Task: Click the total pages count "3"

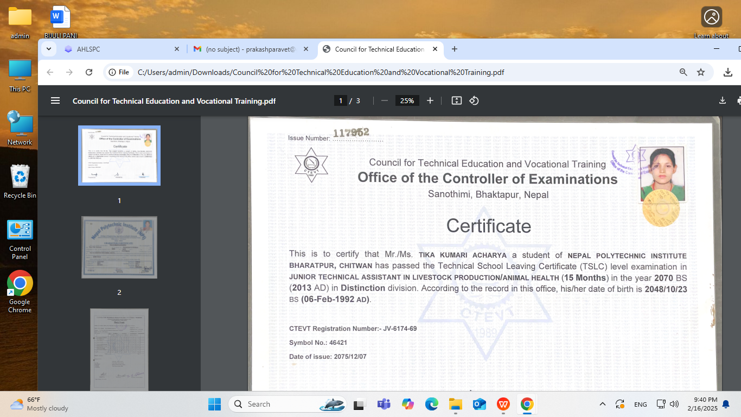Action: [x=358, y=101]
